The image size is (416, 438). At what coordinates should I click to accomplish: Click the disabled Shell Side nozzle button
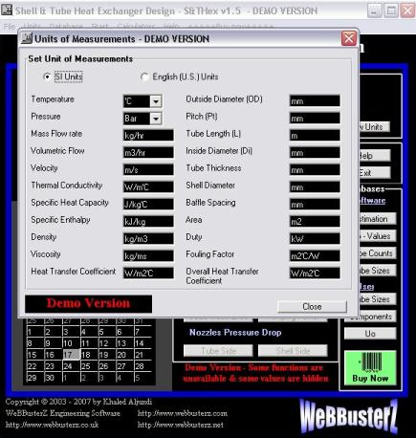293,351
